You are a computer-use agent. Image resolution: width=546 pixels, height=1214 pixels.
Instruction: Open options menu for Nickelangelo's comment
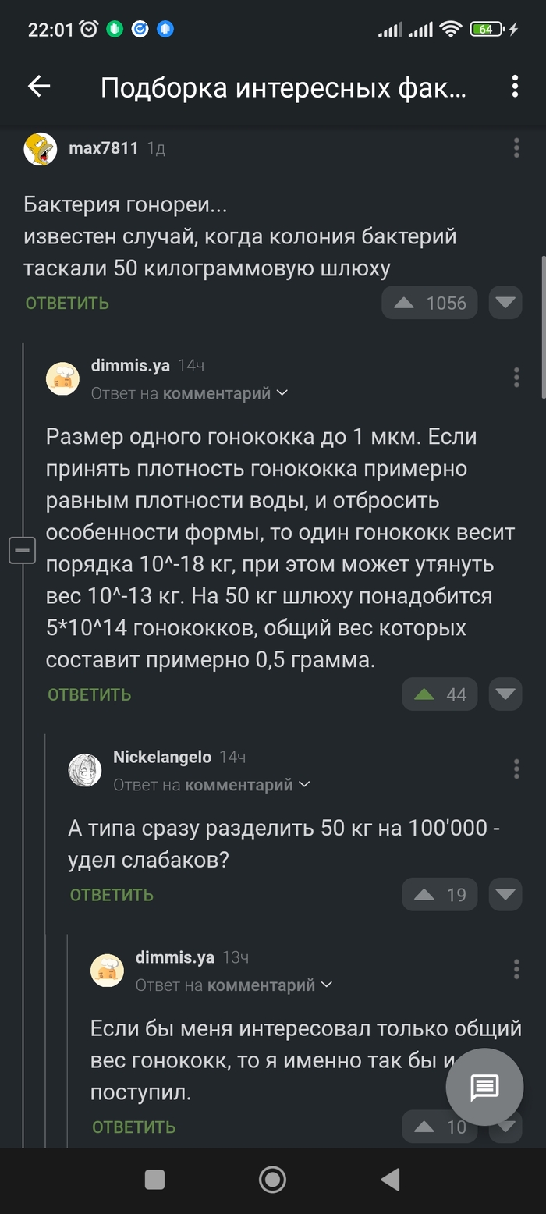click(516, 769)
